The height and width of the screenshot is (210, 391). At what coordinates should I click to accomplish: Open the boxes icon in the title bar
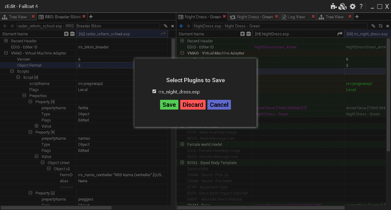[343, 6]
